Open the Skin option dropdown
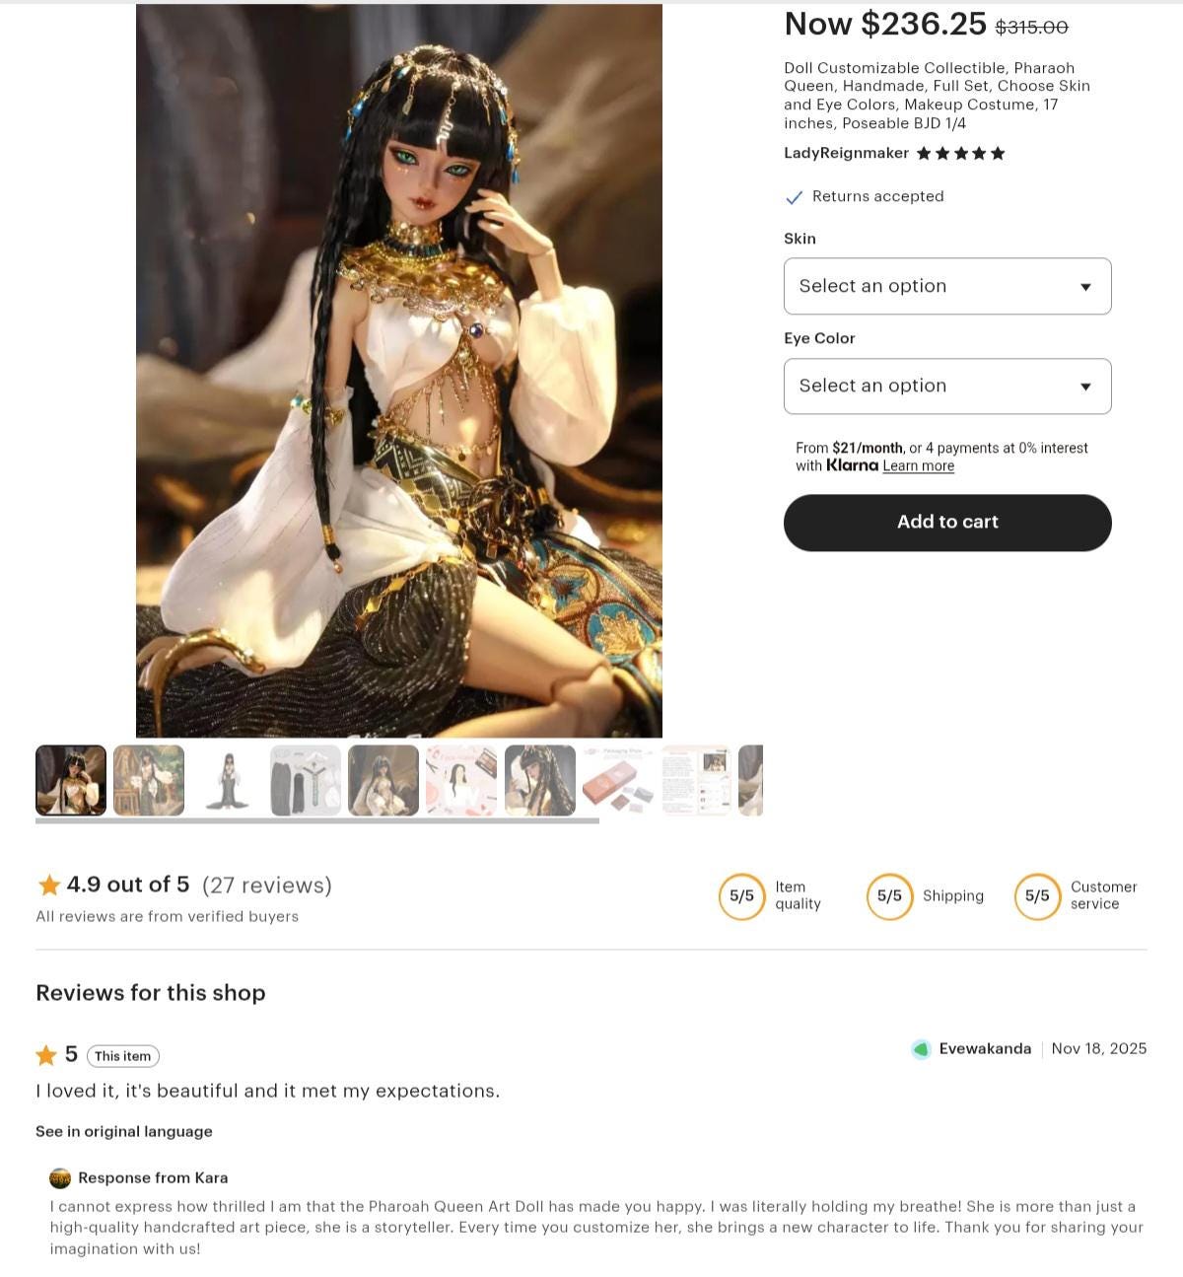The image size is (1183, 1277). [x=947, y=286]
